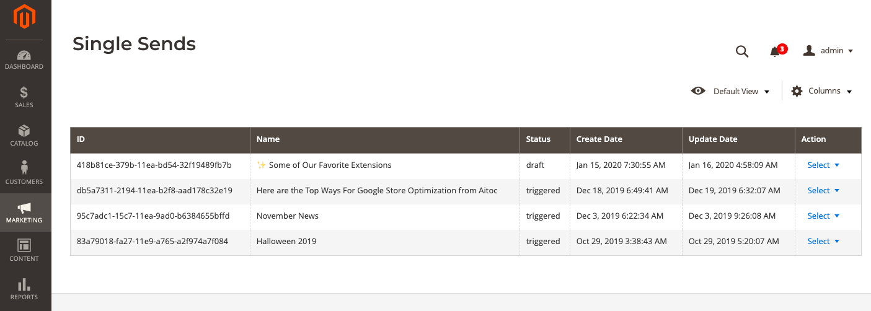Sort by the Status column header
This screenshot has height=311, width=871.
tap(545, 139)
